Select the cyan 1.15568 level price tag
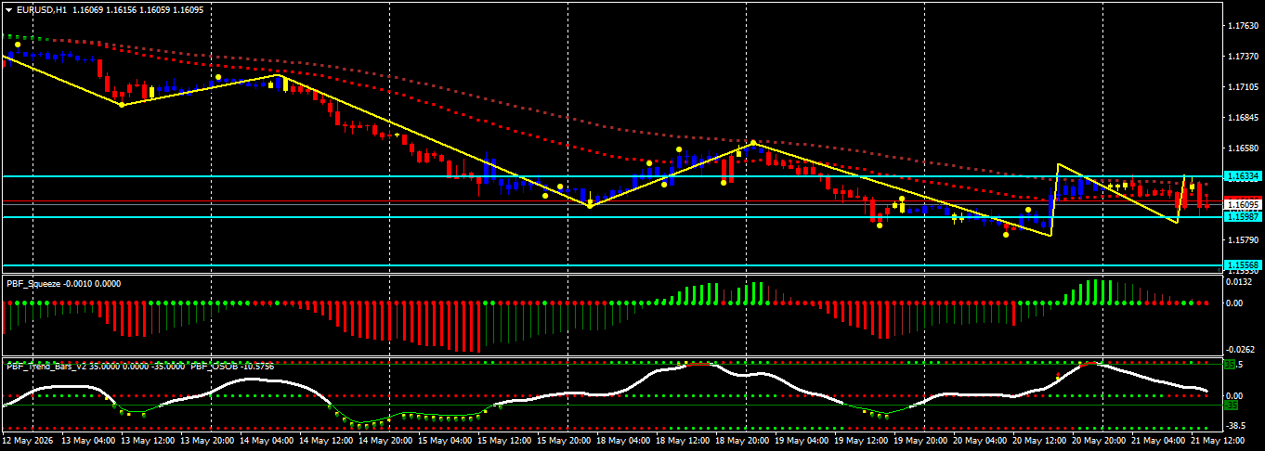This screenshot has width=1265, height=451. point(1242,265)
